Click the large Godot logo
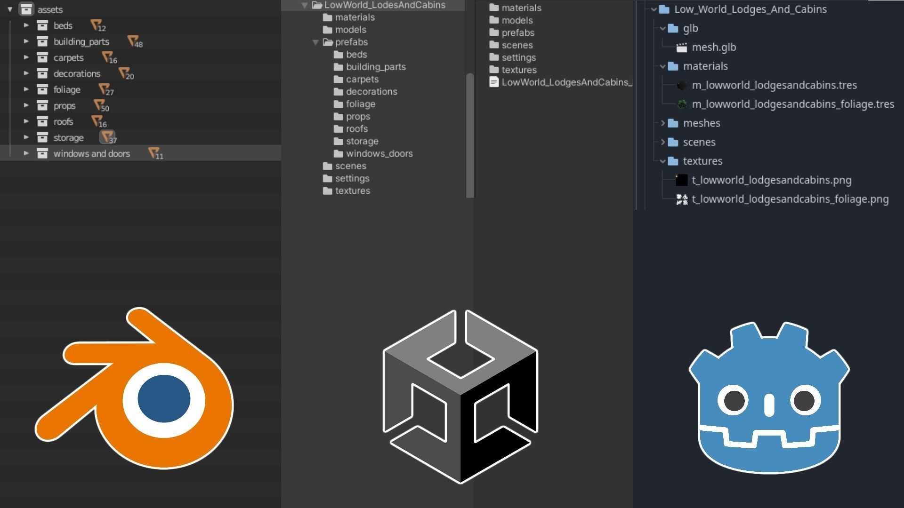Image resolution: width=904 pixels, height=508 pixels. pos(769,397)
